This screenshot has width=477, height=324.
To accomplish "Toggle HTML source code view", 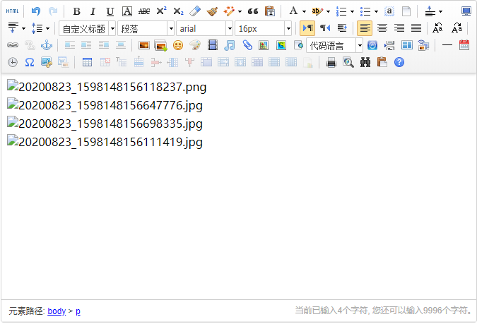I will (13, 11).
